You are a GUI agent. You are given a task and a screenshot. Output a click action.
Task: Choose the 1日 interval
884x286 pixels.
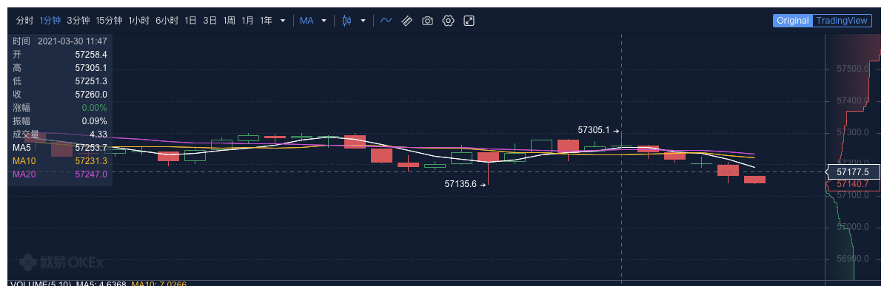(x=190, y=21)
